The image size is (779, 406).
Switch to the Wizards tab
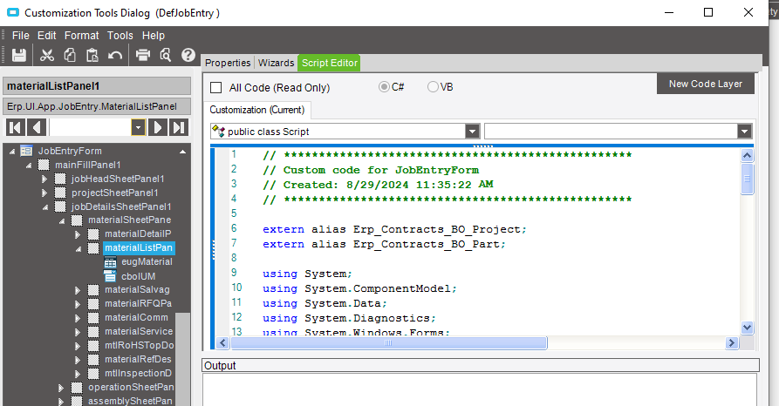pos(276,63)
